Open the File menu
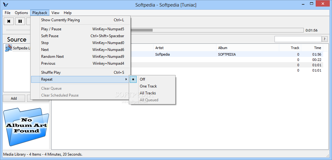Viewport: 332px width, 160px height. click(x=8, y=13)
